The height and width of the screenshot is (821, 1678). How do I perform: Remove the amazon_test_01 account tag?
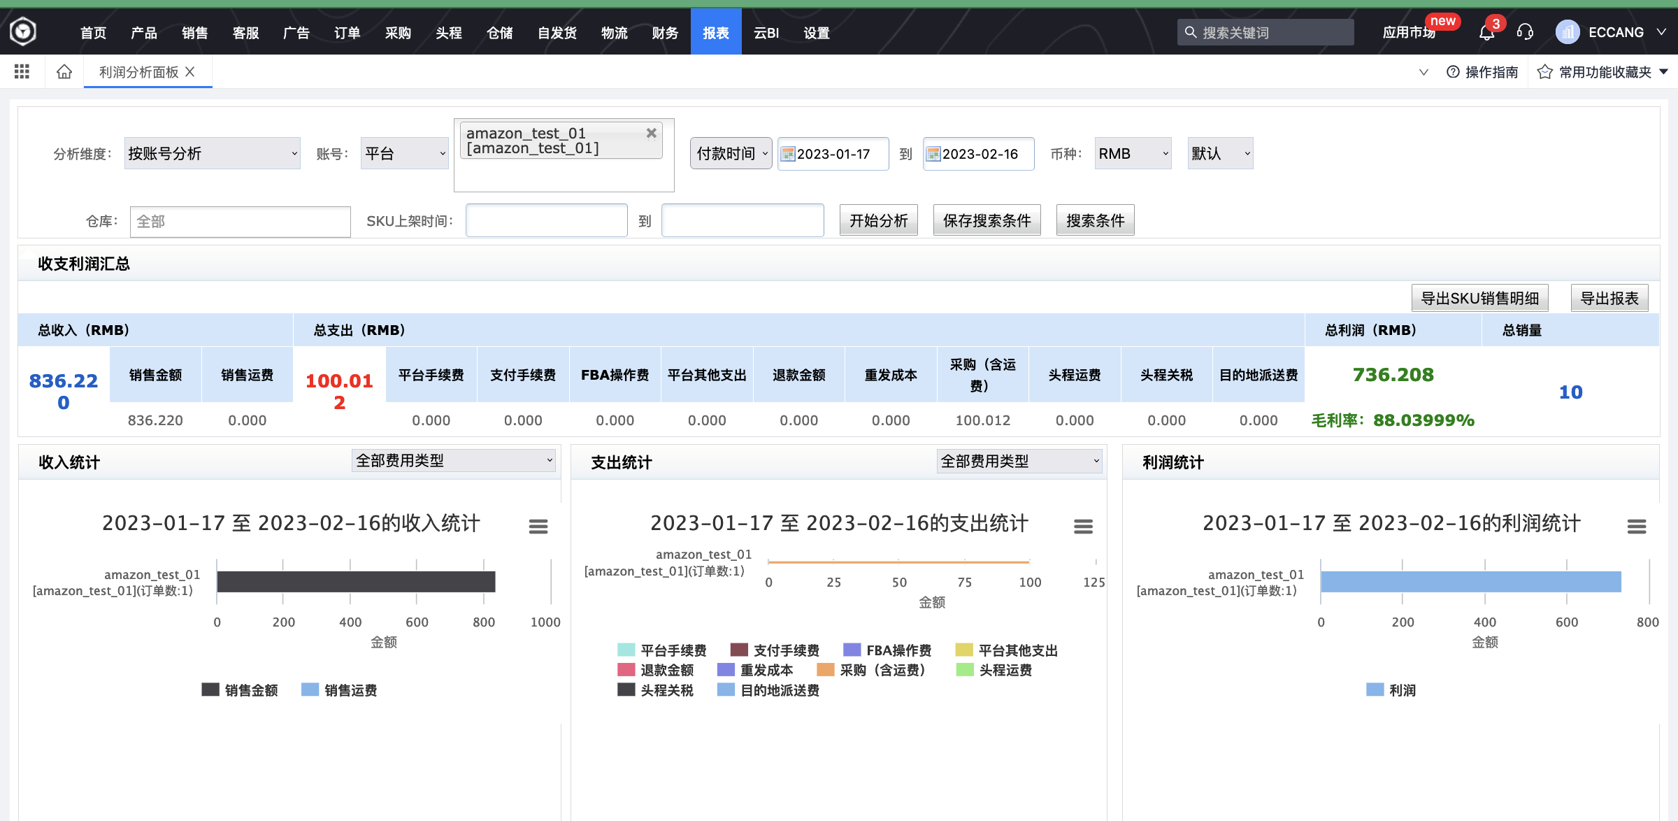click(x=652, y=132)
